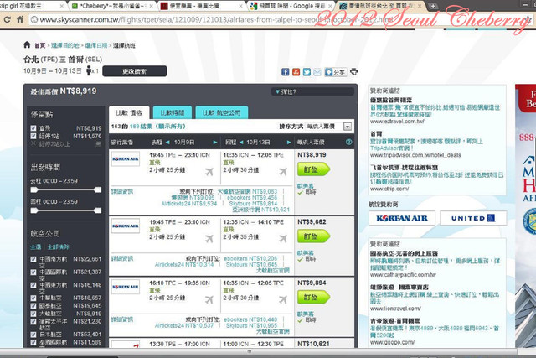Select the 比較 價格 tab

point(129,112)
